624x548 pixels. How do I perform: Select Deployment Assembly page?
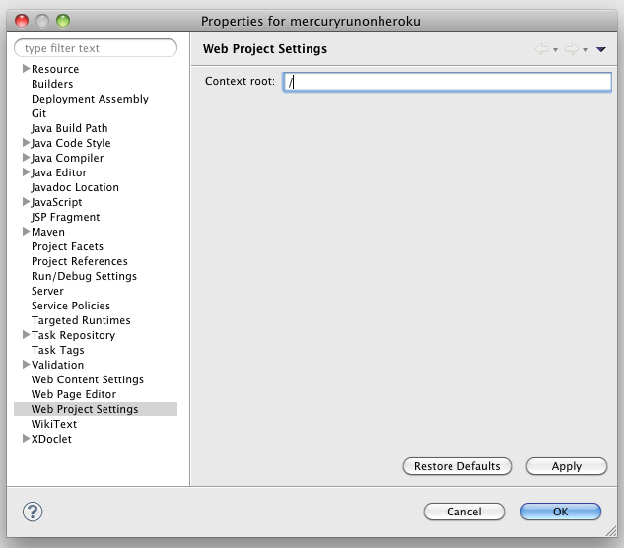point(90,99)
